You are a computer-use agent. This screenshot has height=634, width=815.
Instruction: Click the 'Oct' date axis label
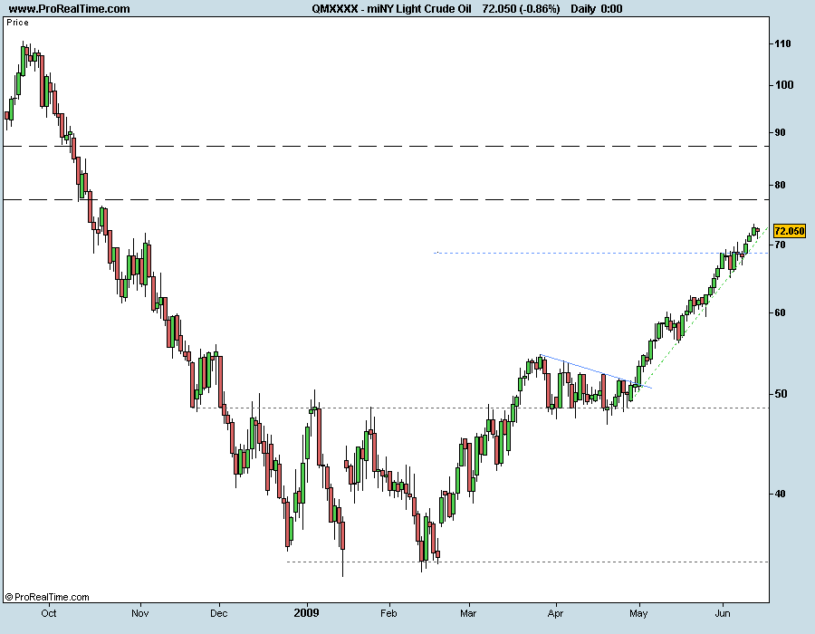click(x=48, y=613)
